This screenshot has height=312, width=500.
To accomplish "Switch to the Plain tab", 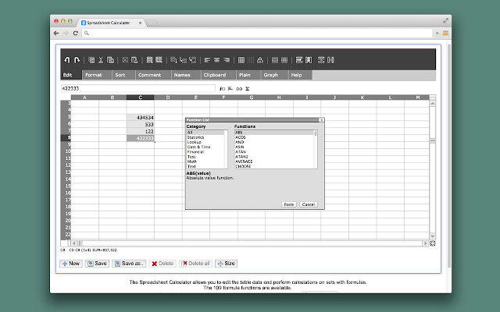I will pyautogui.click(x=248, y=75).
